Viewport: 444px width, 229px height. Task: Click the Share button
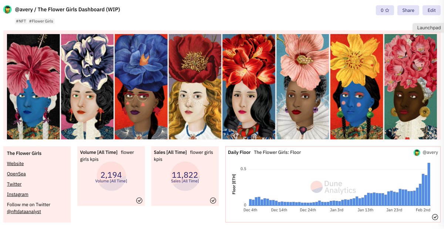click(x=408, y=10)
